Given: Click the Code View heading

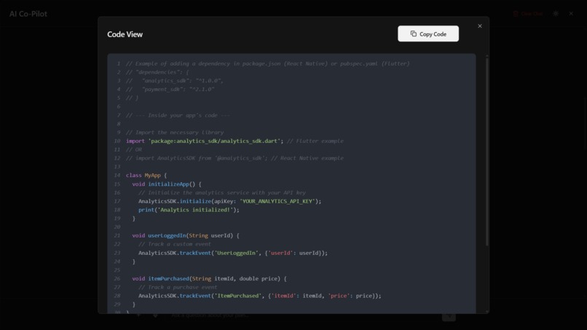Looking at the screenshot, I should [125, 34].
